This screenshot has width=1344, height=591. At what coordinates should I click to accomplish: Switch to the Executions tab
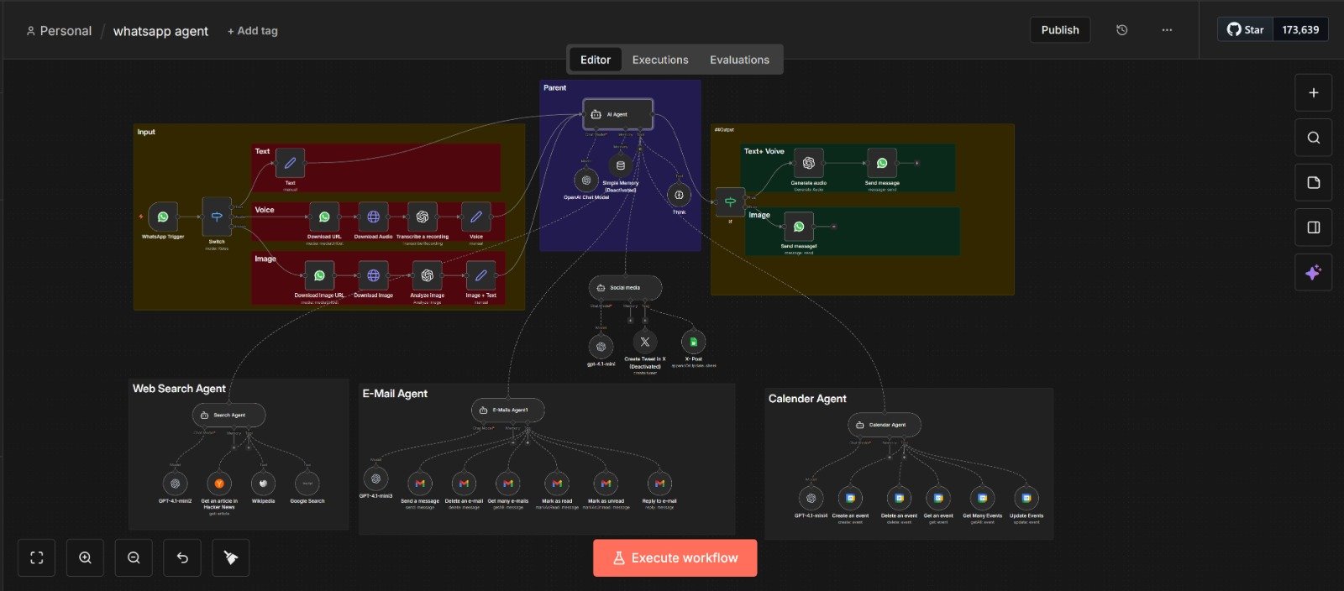[660, 60]
